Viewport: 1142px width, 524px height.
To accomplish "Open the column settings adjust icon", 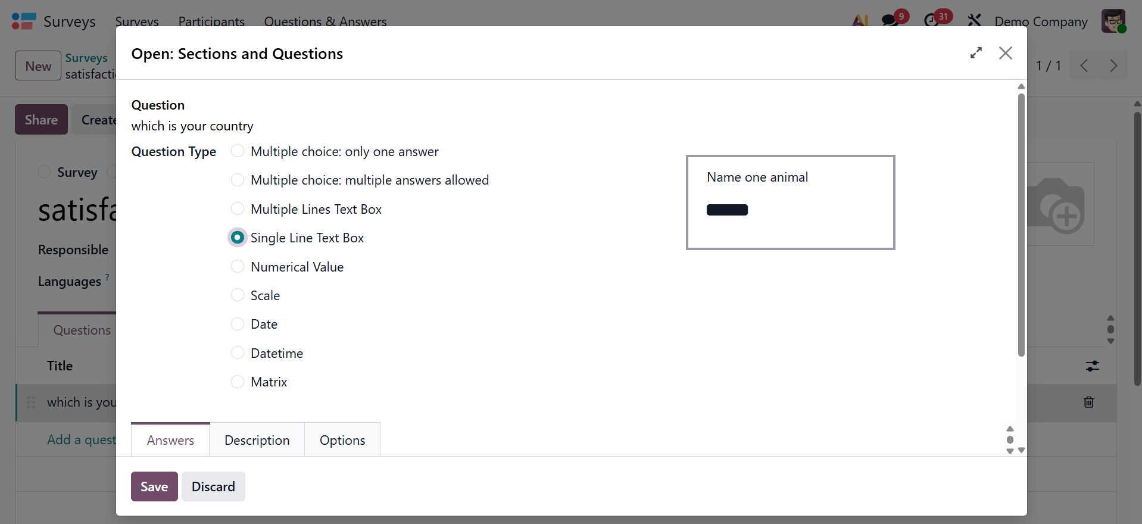I will (1092, 366).
